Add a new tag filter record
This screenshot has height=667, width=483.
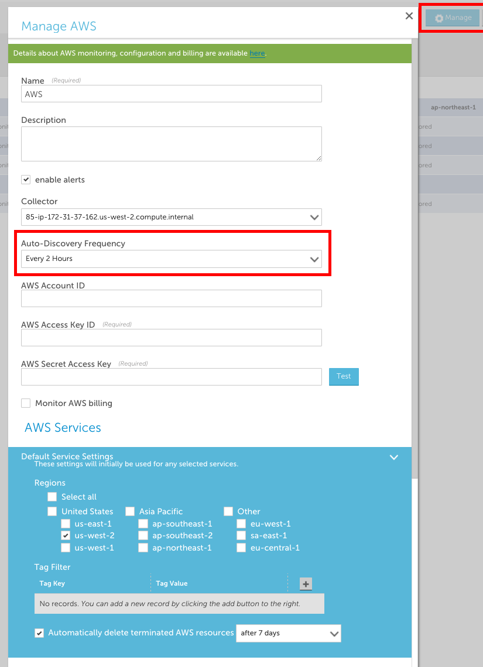coord(306,584)
